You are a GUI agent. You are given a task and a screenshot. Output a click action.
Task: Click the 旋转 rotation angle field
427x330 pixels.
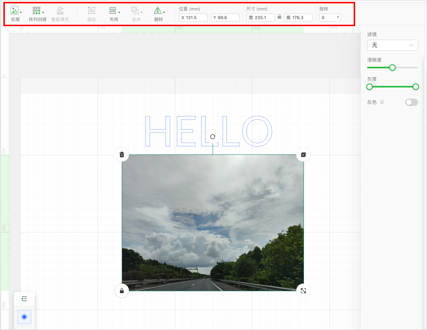point(330,18)
